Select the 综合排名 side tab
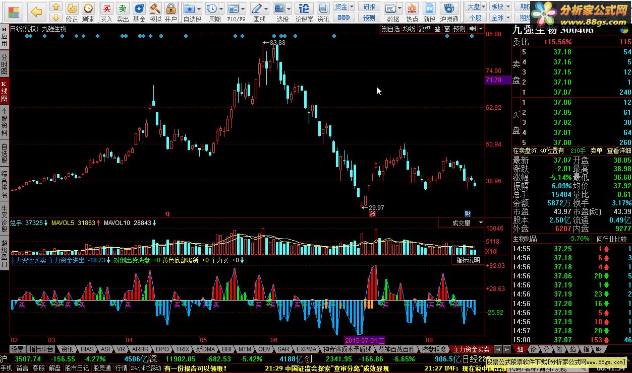 (x=5, y=184)
